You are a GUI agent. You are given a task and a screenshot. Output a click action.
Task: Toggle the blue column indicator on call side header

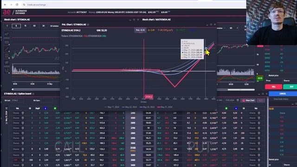pos(45,109)
